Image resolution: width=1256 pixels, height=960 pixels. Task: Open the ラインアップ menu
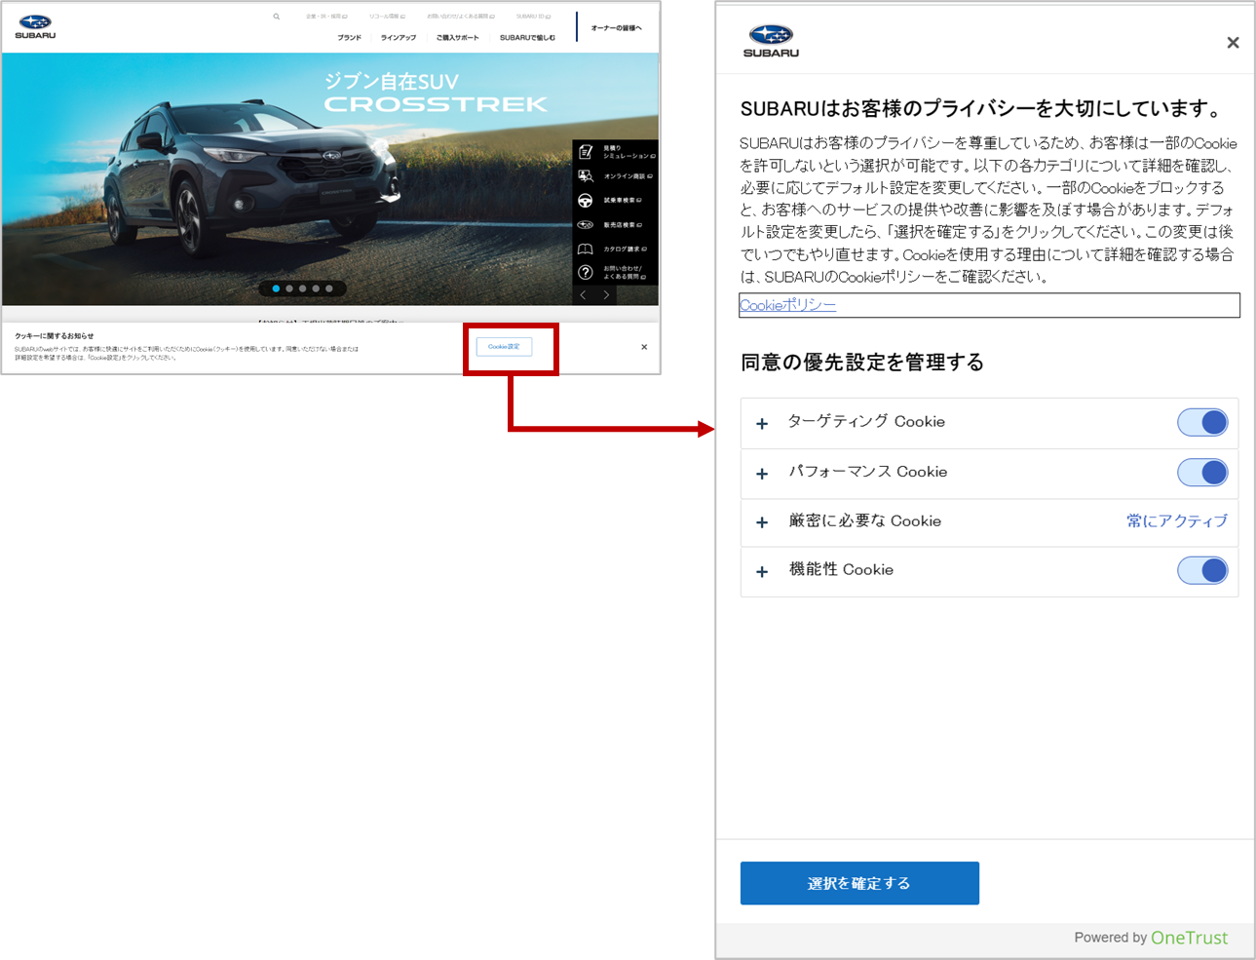[x=398, y=38]
